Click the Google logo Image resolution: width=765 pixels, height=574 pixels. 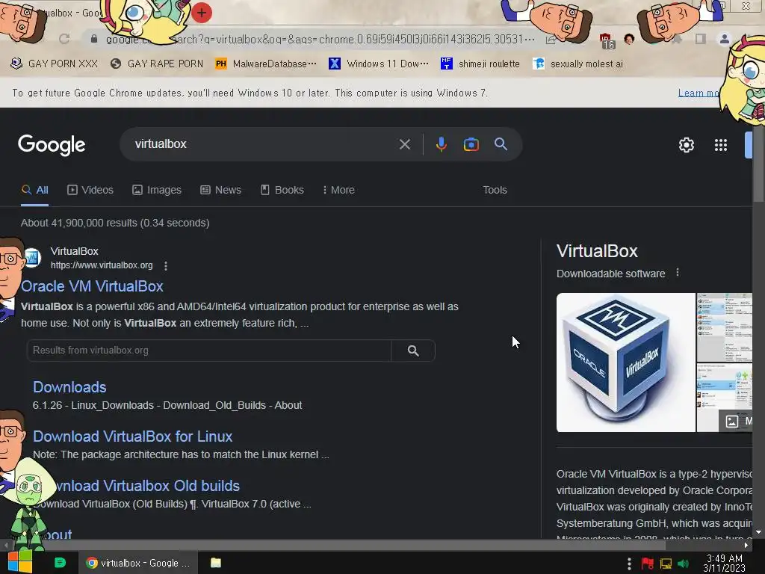tap(52, 144)
